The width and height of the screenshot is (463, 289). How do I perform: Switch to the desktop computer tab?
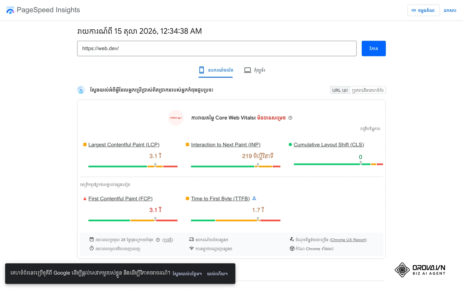coord(255,70)
